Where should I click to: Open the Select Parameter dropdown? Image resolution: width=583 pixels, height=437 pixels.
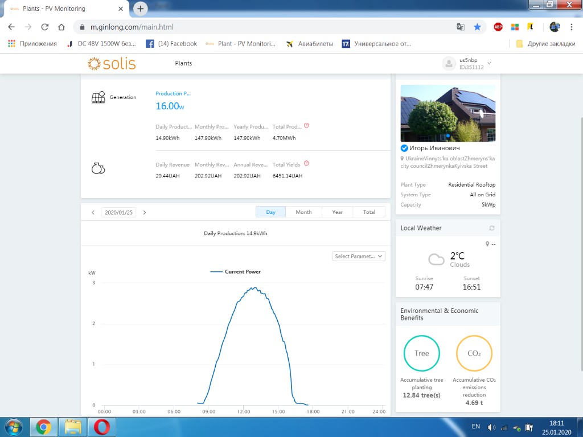tap(359, 256)
